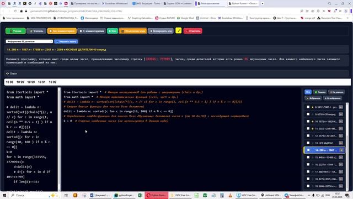The height and width of the screenshot is (199, 353).
Task: Tick the checkbox for task 12
Action: pyautogui.click(x=308, y=136)
